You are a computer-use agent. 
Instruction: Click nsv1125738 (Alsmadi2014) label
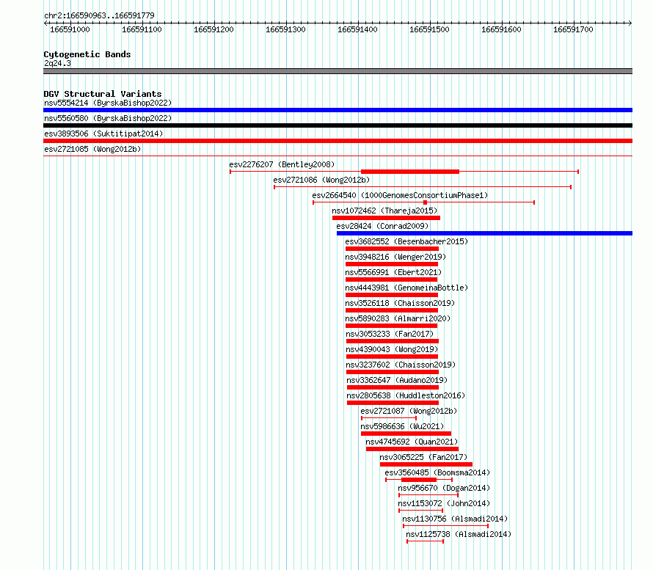point(459,534)
